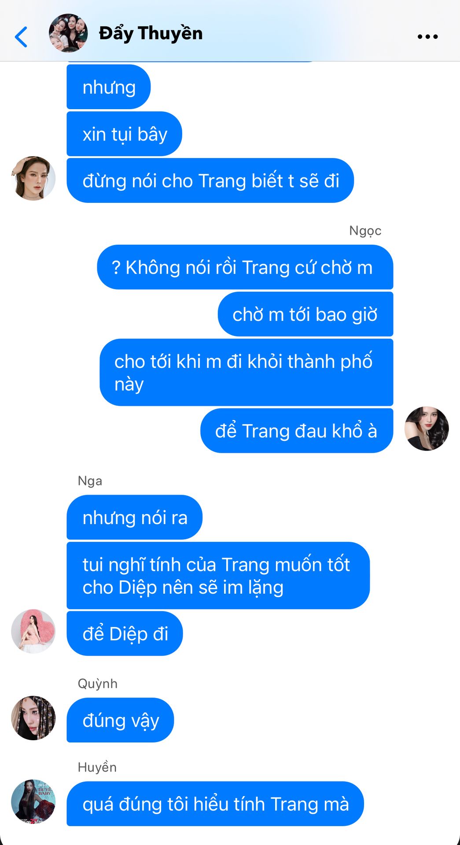460x845 pixels.
Task: Tap message 'đừng nói cho Trang biết t sẽ đi'
Action: (x=210, y=180)
